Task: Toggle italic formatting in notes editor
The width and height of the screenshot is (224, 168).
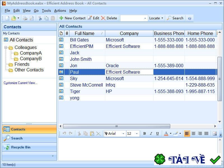Action: click(151, 134)
